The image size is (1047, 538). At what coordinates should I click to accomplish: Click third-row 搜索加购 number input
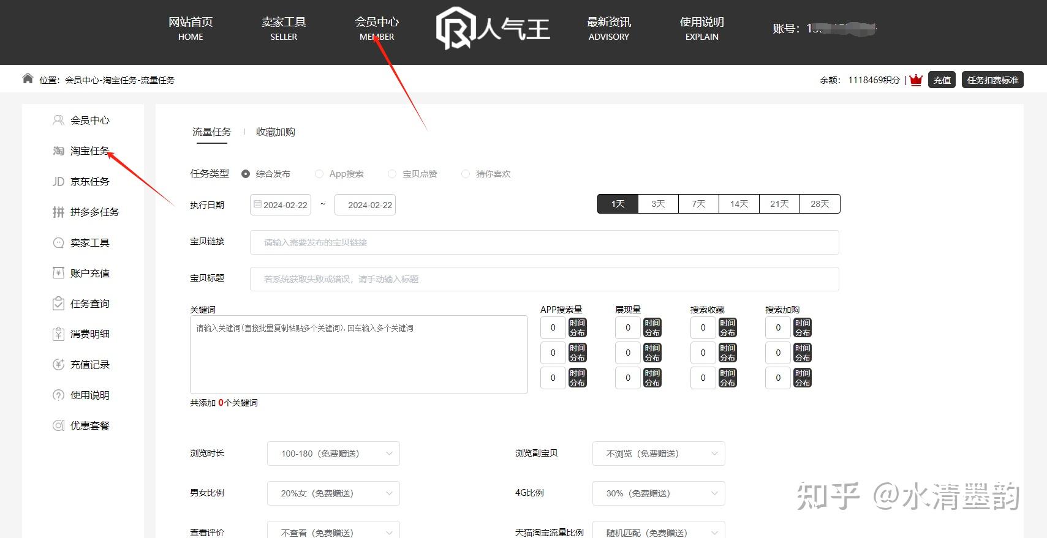[x=778, y=378]
